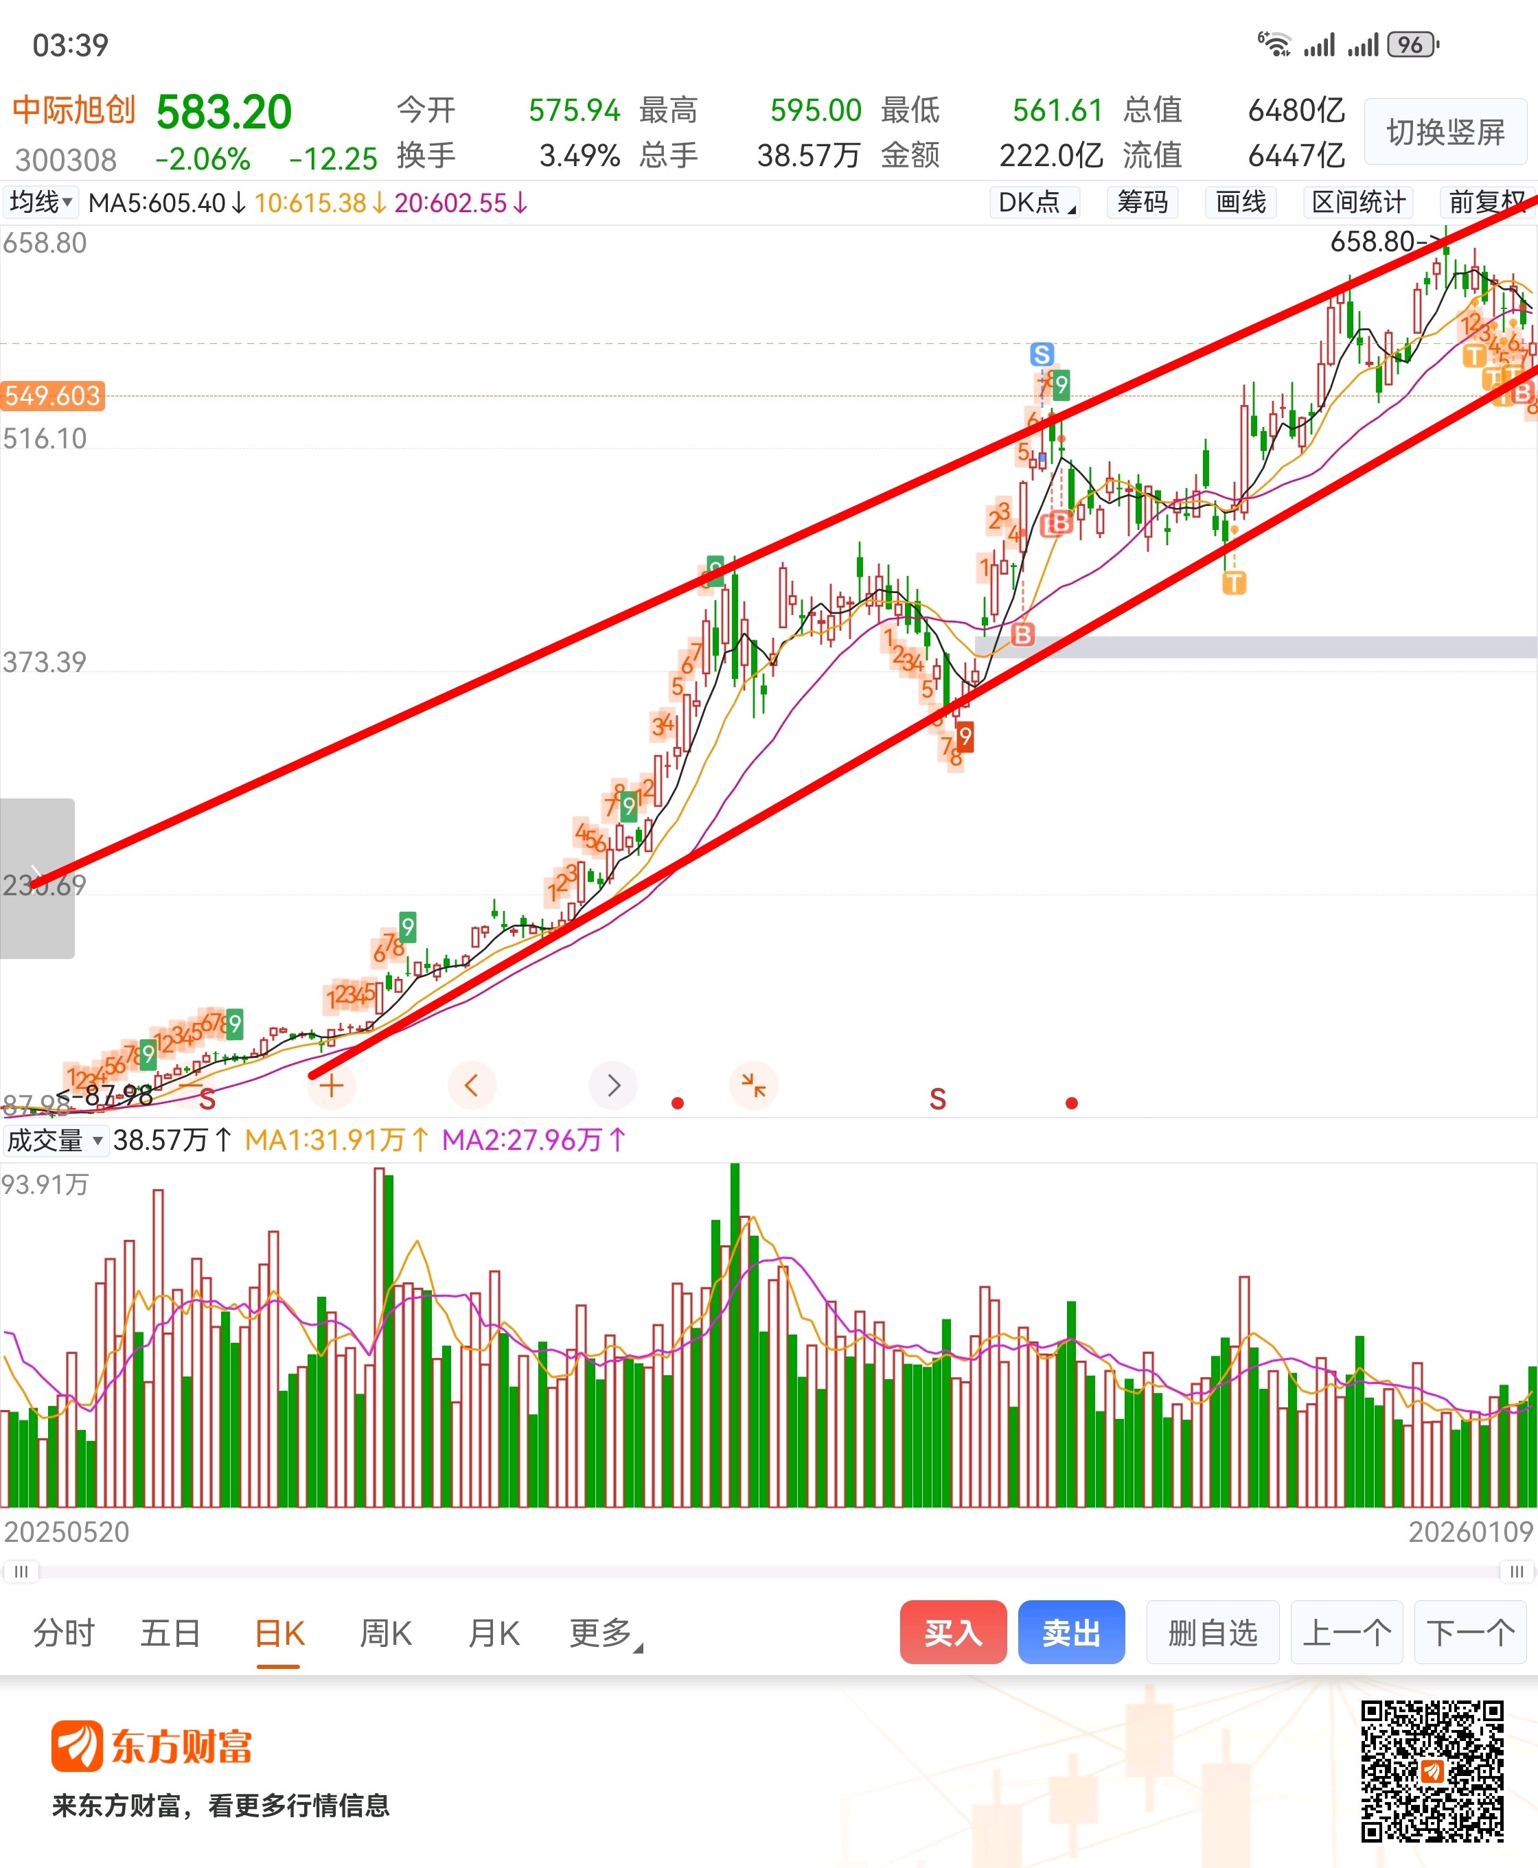Grab the left timeline range handle
This screenshot has width=1538, height=1868.
coord(21,1571)
